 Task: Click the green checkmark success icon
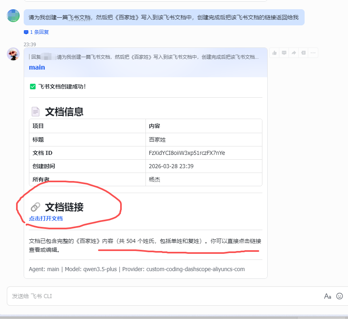coord(33,86)
